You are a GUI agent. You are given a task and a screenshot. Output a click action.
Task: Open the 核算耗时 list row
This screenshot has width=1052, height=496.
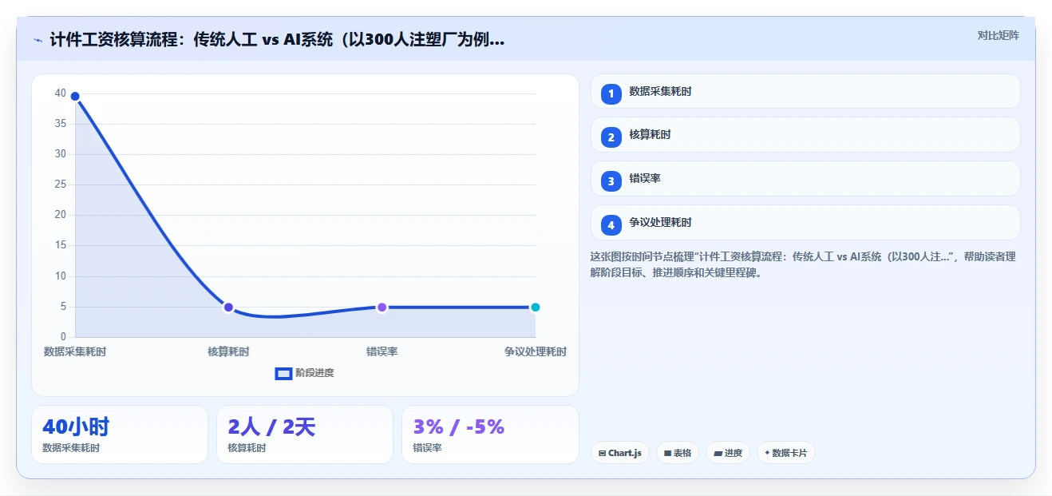point(805,135)
